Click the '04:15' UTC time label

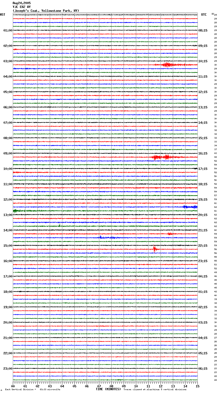click(203, 338)
